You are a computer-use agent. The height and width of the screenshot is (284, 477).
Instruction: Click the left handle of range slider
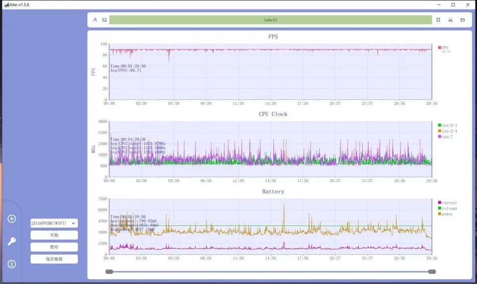(x=109, y=272)
